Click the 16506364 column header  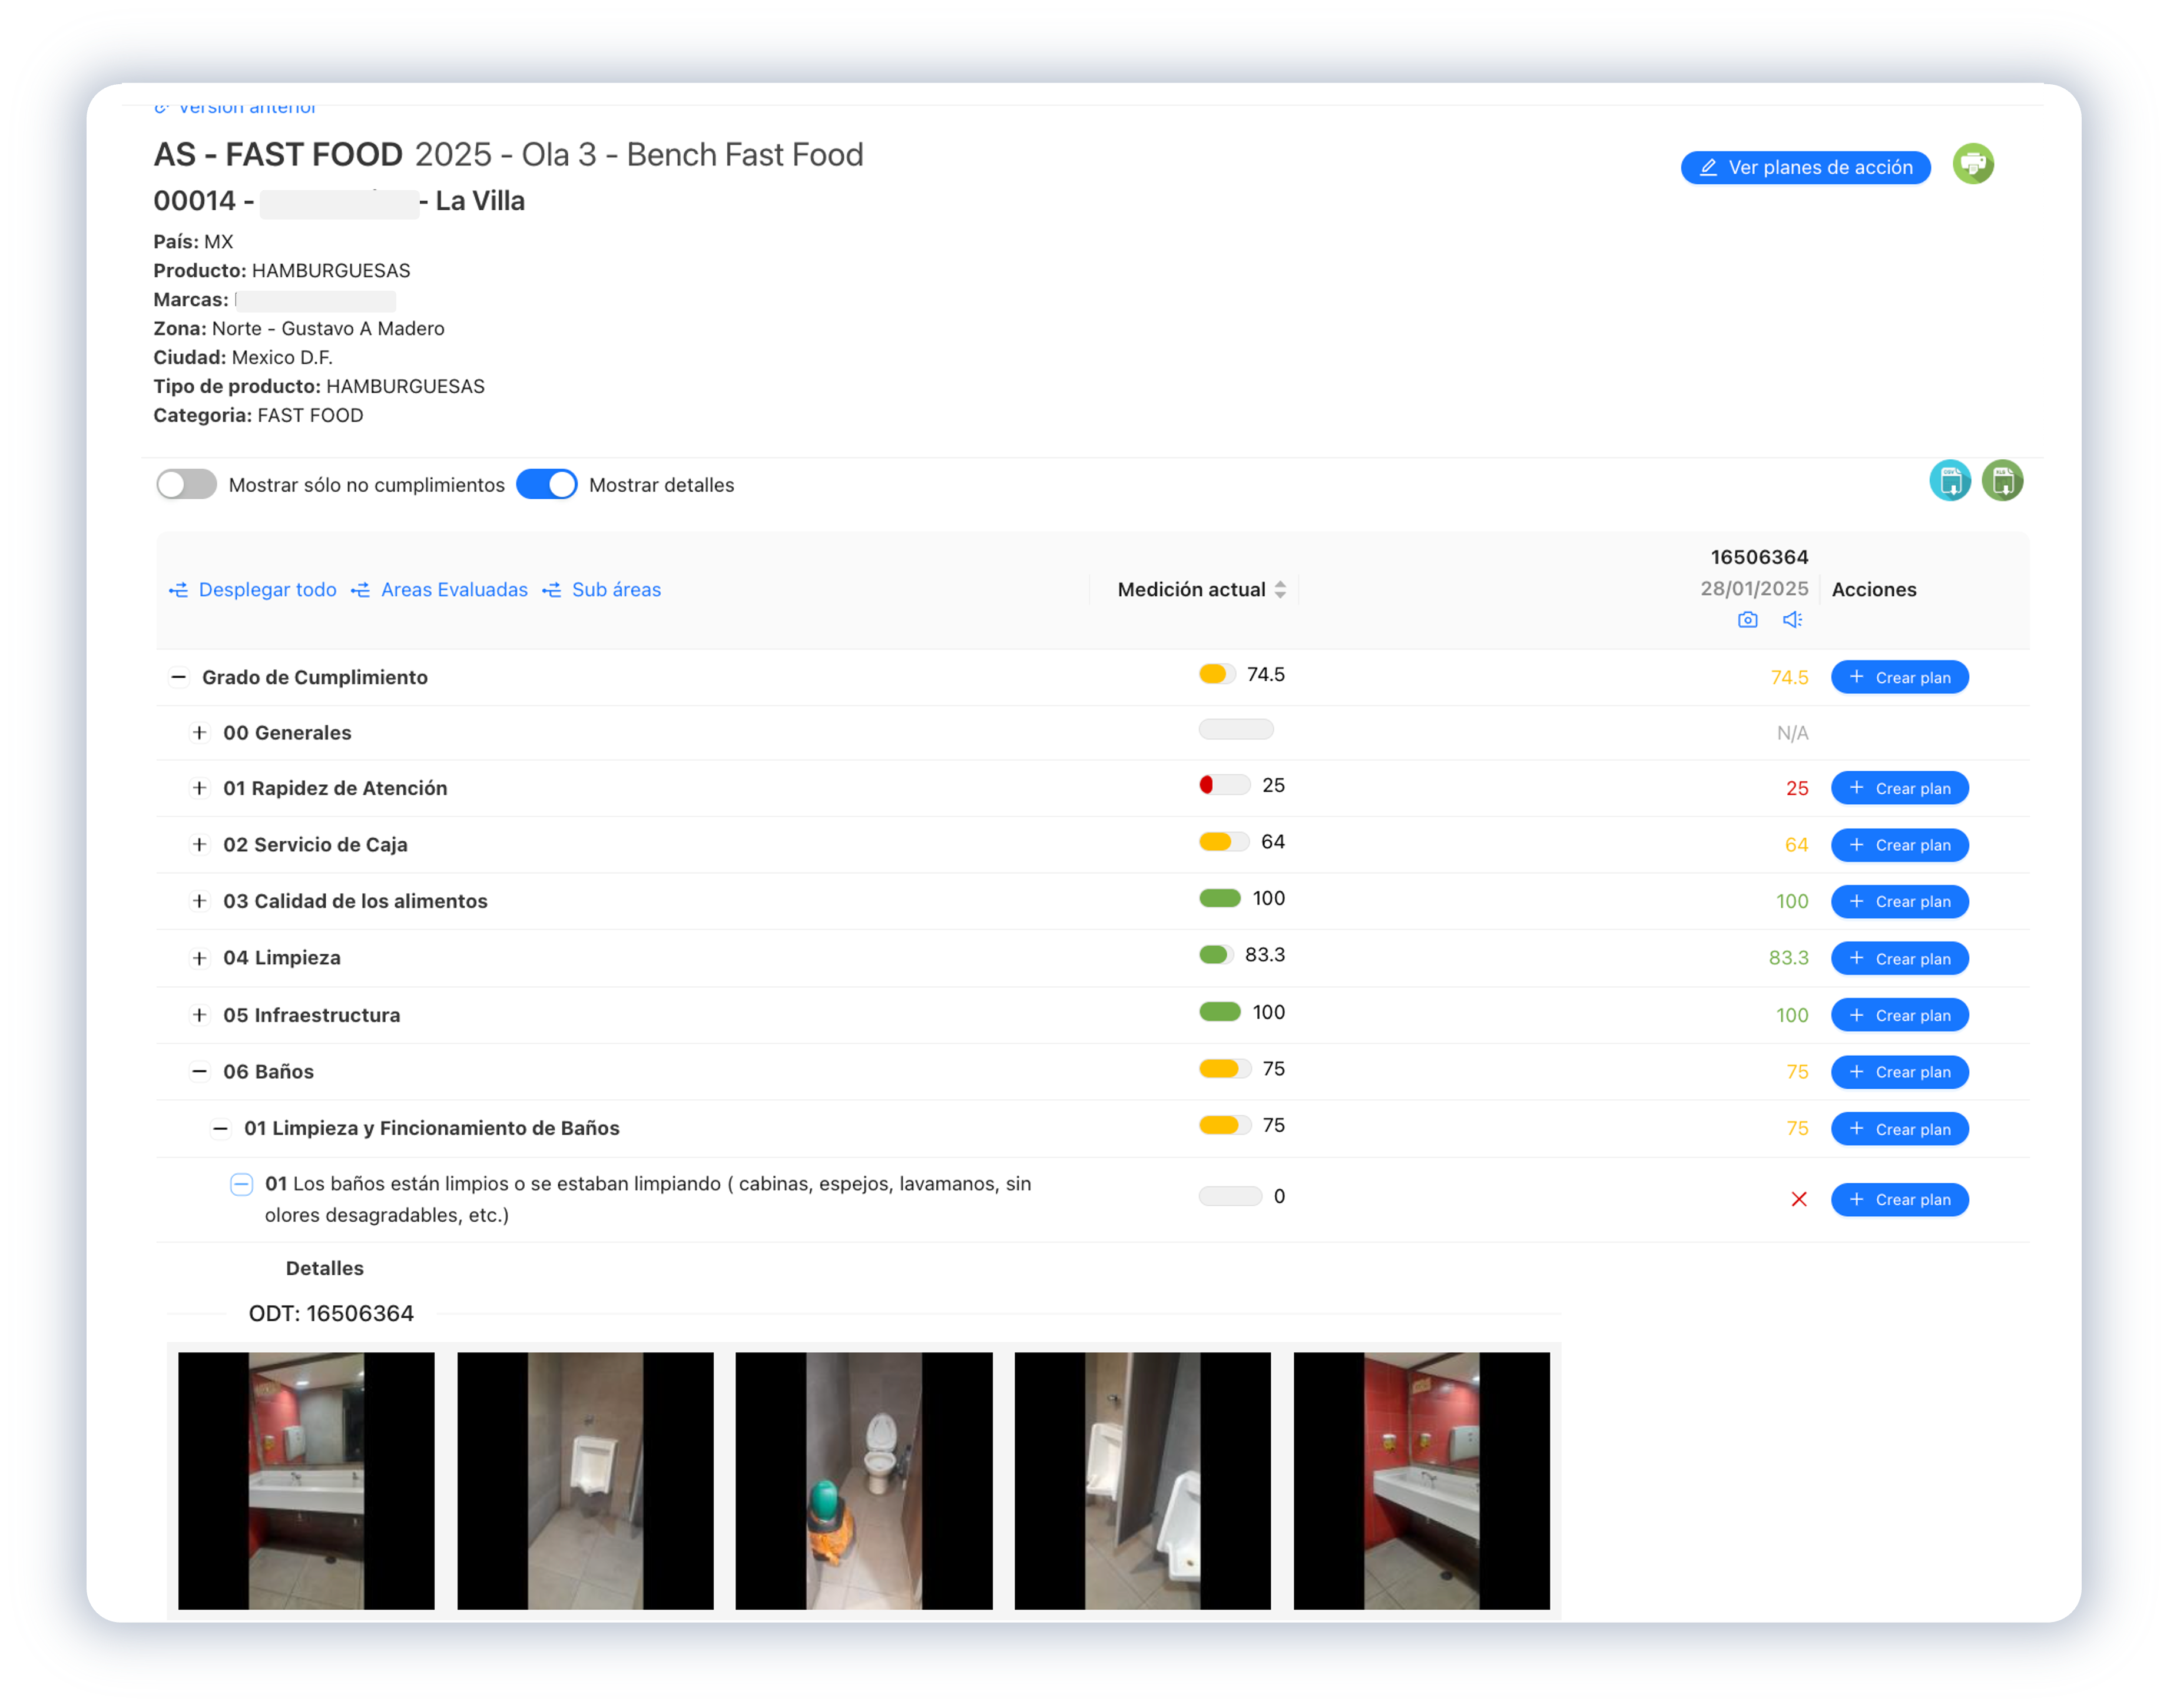point(1759,557)
